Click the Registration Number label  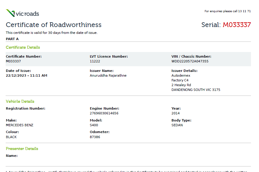(26, 108)
